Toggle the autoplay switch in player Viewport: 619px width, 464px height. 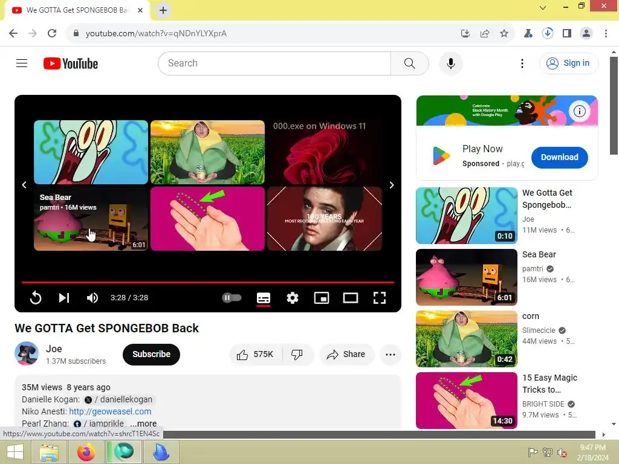coord(232,297)
